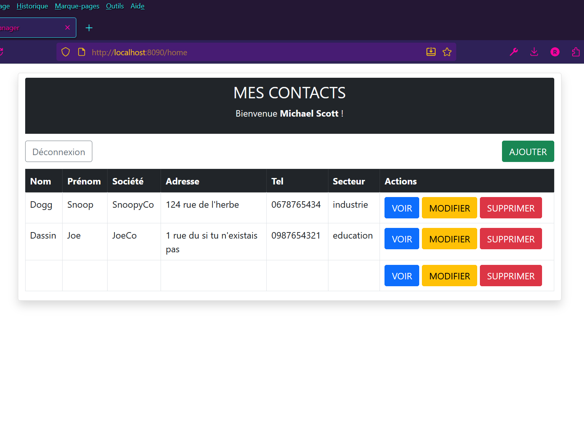Click the page info icon in address bar
584x428 pixels.
[81, 52]
